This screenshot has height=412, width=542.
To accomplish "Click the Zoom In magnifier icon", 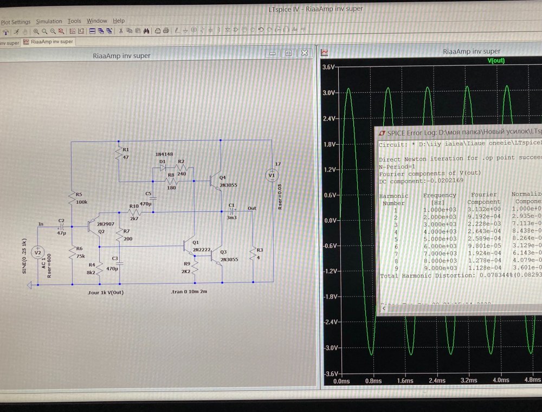I will point(36,31).
